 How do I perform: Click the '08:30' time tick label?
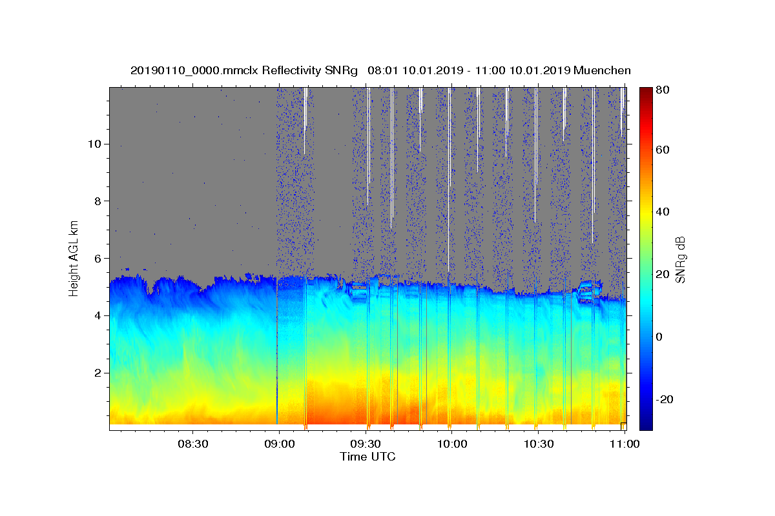click(x=192, y=444)
